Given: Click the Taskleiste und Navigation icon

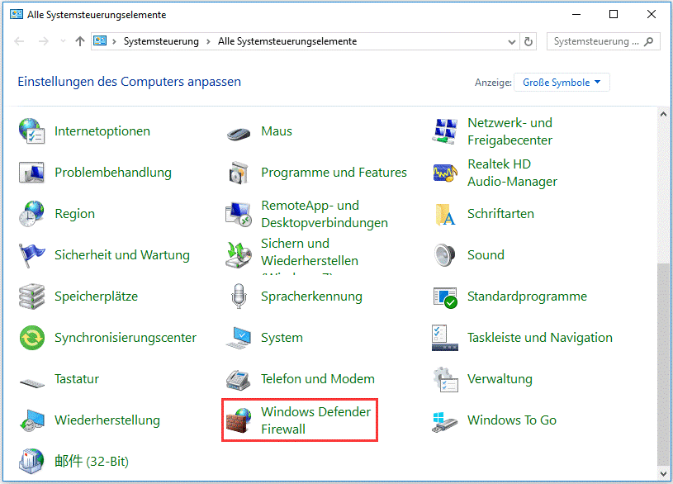Looking at the screenshot, I should click(x=444, y=338).
